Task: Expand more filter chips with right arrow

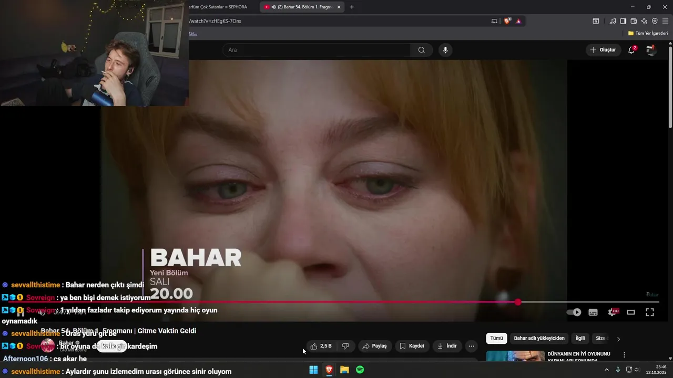Action: (618, 339)
